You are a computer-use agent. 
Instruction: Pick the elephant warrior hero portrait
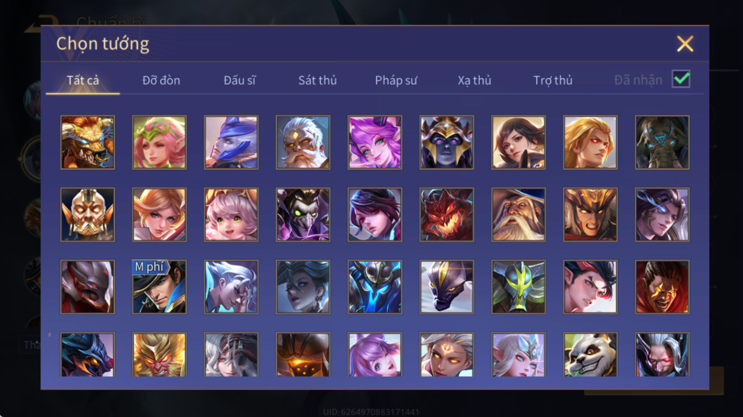pyautogui.click(x=662, y=142)
